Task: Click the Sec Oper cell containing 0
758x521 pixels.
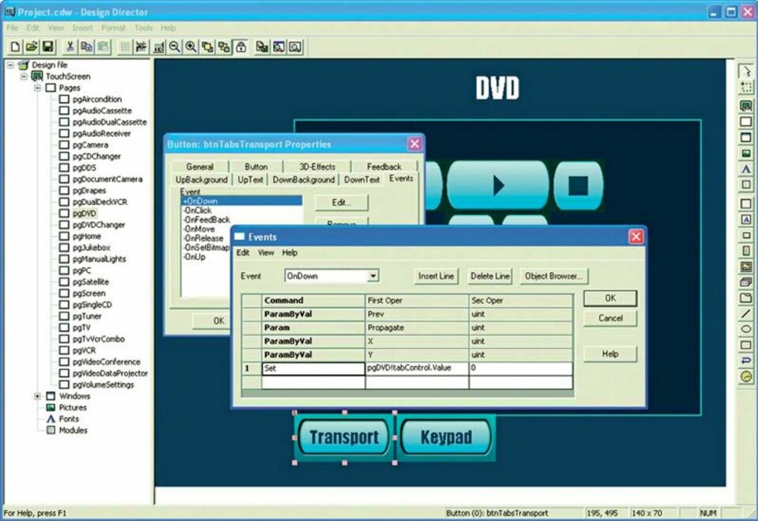Action: 521,369
